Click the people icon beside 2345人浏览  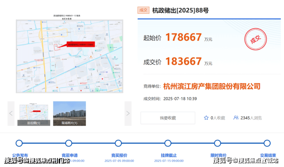coord(236,118)
